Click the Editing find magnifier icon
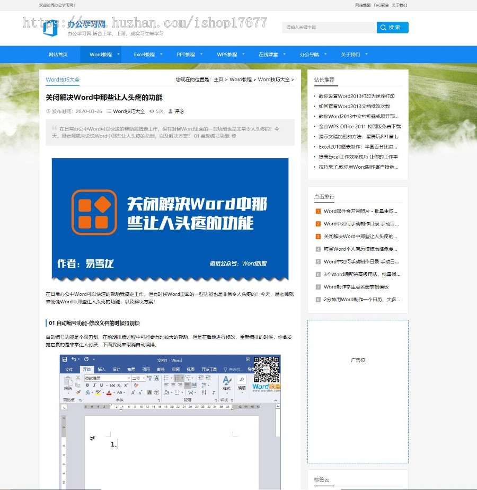The image size is (477, 490). (242, 379)
